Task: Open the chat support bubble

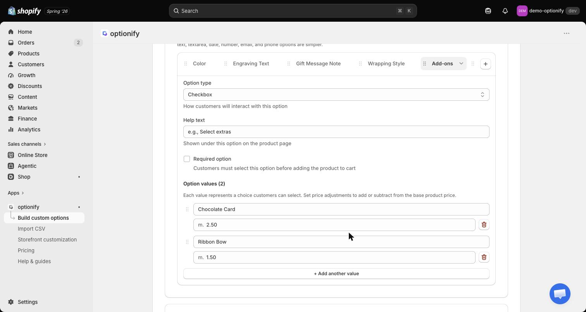Action: (x=560, y=294)
